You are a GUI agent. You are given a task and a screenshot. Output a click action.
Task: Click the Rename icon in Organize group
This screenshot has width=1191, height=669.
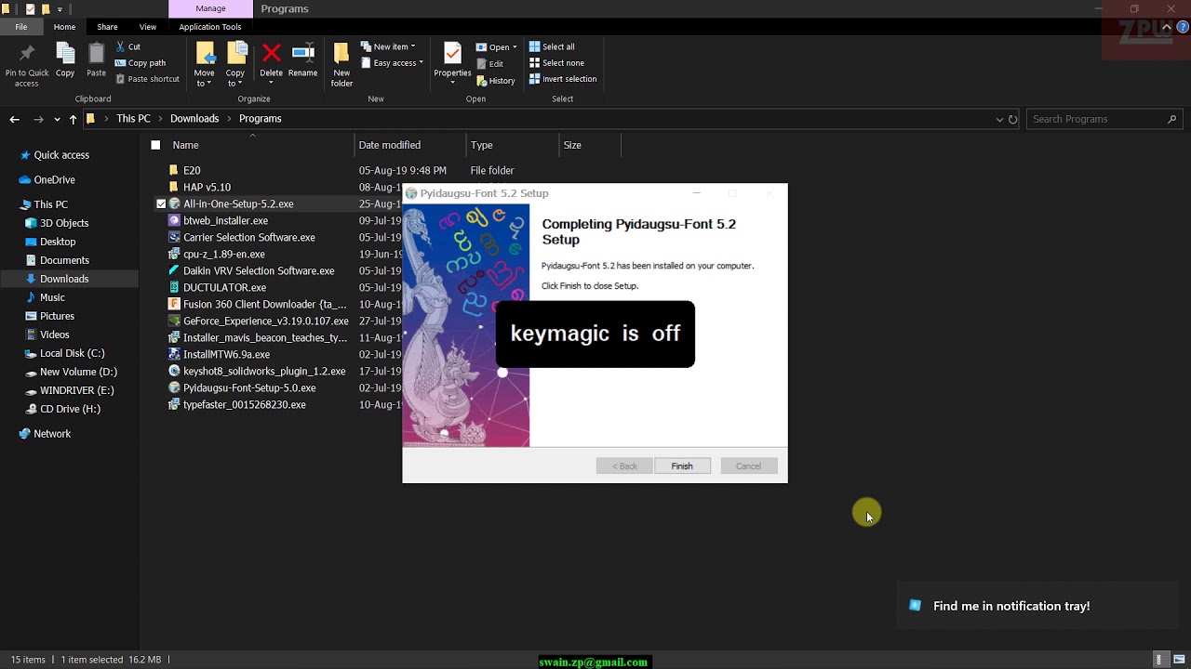(302, 52)
